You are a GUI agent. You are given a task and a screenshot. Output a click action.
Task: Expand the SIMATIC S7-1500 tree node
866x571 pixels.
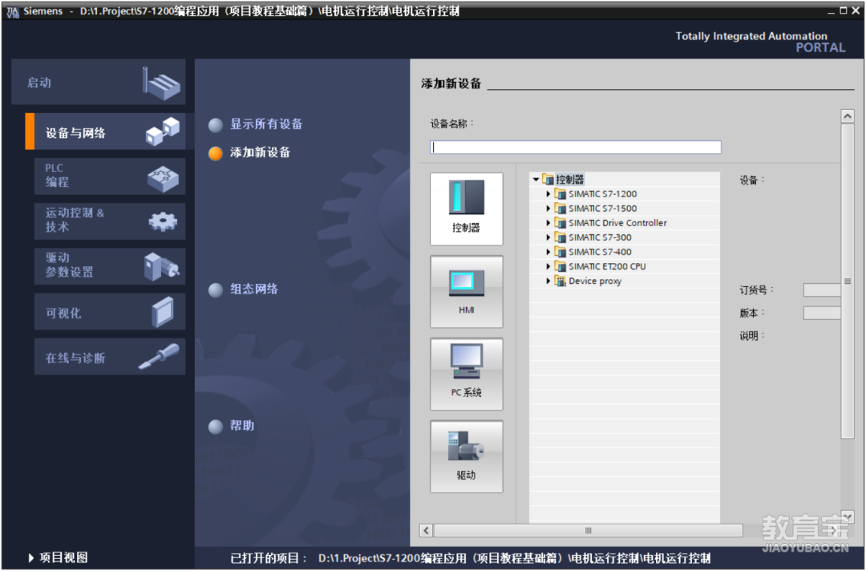coord(548,209)
